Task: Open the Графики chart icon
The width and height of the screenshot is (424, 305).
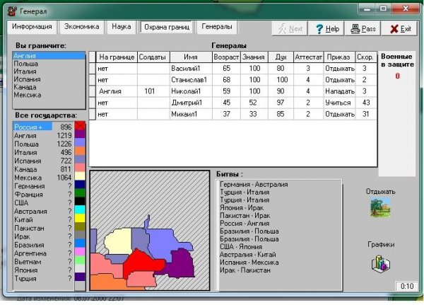Action: tap(381, 263)
